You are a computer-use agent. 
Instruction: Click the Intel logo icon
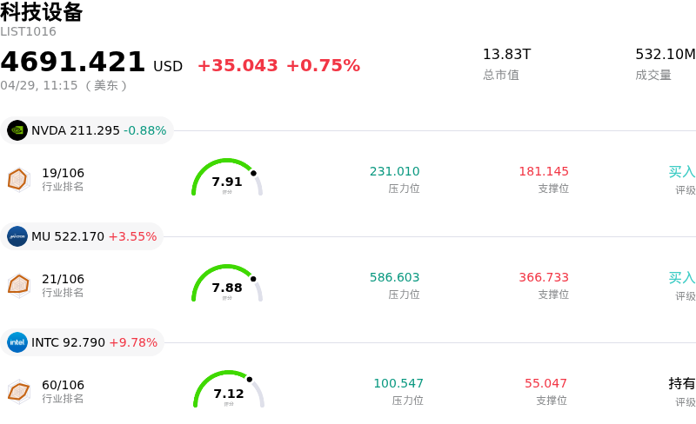(x=17, y=342)
